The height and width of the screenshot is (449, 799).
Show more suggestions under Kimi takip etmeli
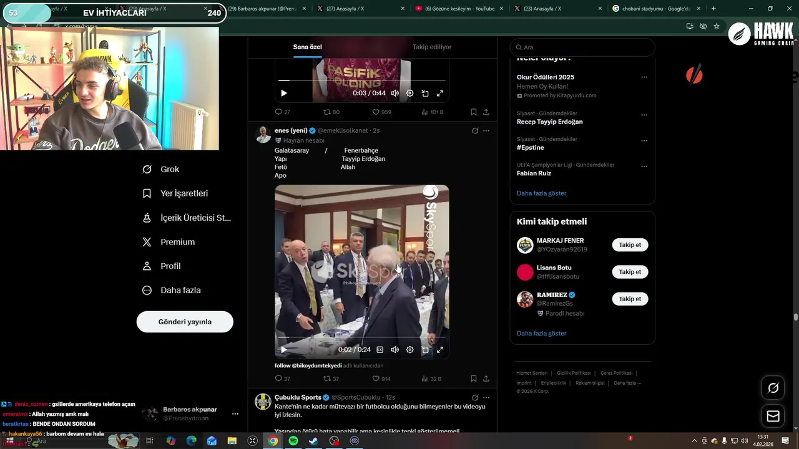pyautogui.click(x=541, y=334)
